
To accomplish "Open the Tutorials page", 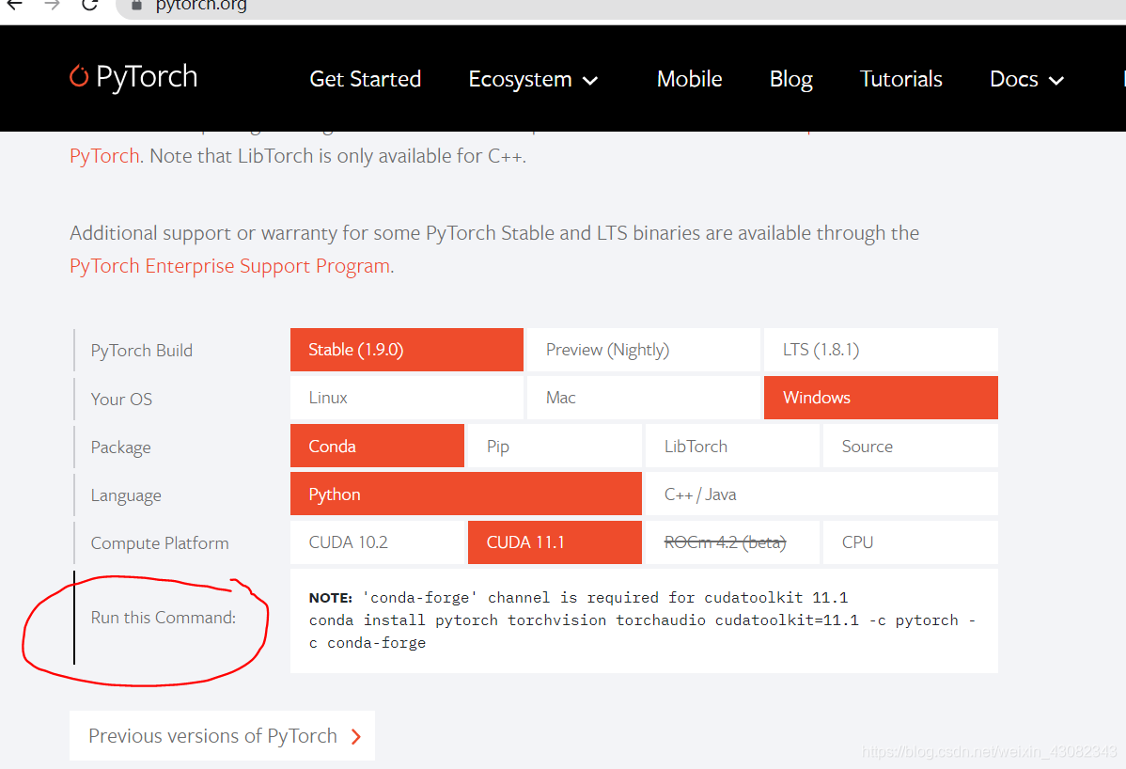I will (900, 79).
